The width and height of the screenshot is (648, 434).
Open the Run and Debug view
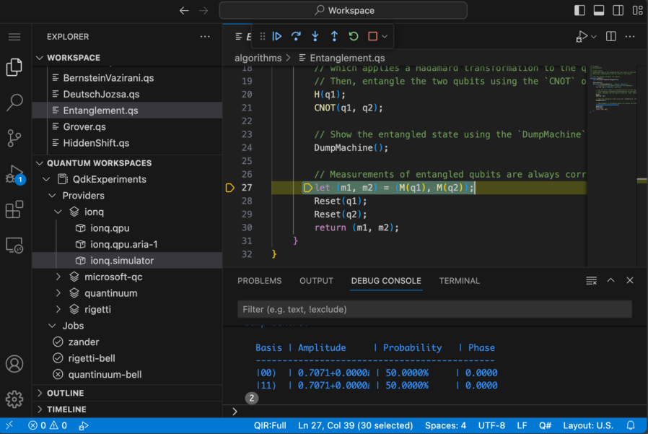point(14,174)
